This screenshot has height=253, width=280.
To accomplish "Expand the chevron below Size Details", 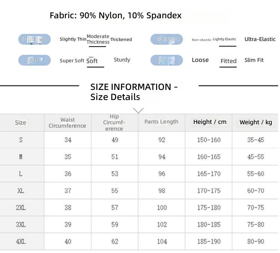I will click(139, 110).
